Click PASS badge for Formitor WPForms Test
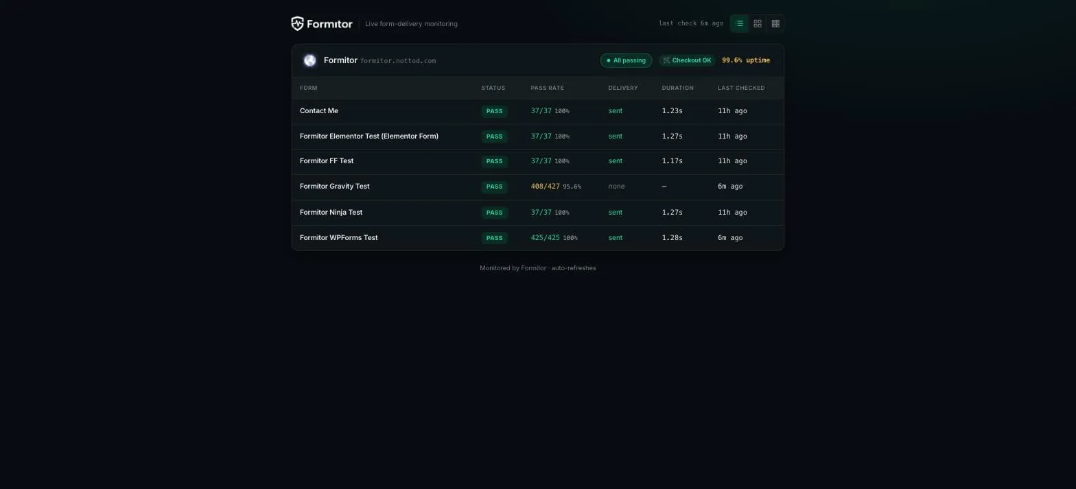 click(x=494, y=238)
